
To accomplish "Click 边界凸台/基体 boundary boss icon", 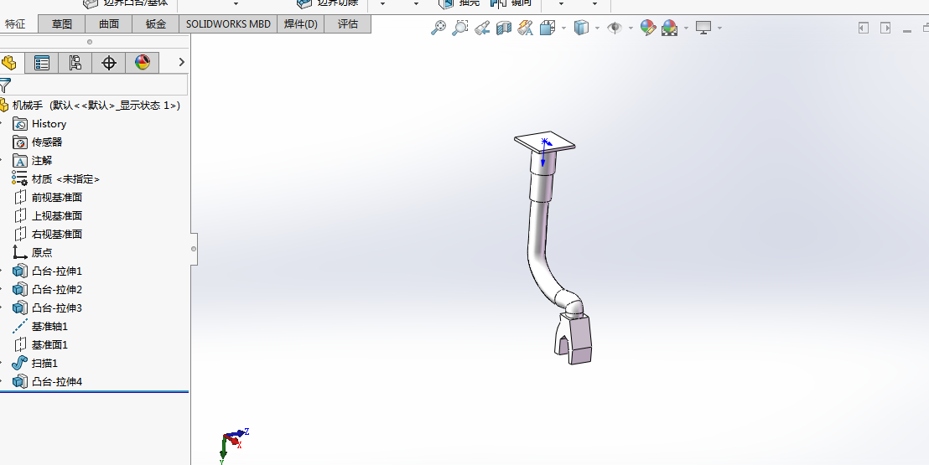I will click(91, 3).
